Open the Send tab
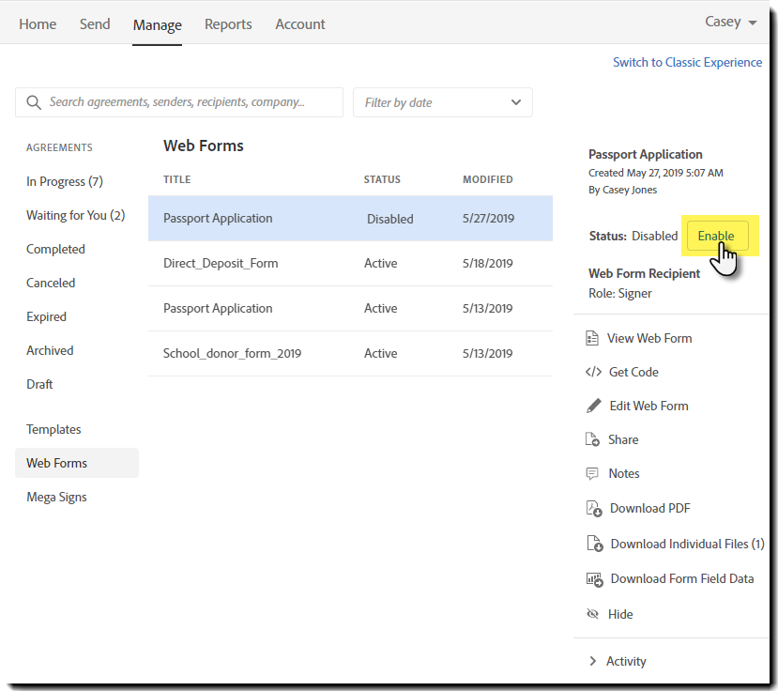778x691 pixels. pyautogui.click(x=95, y=24)
